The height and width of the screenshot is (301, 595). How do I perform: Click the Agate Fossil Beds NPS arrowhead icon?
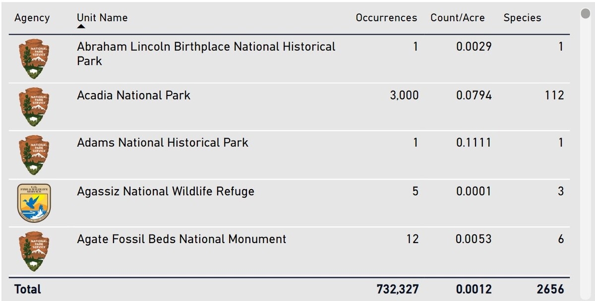pos(34,251)
